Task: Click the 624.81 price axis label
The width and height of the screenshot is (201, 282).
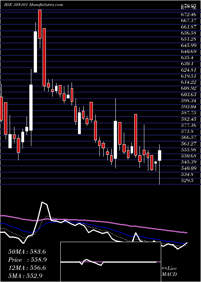Action: click(x=189, y=70)
